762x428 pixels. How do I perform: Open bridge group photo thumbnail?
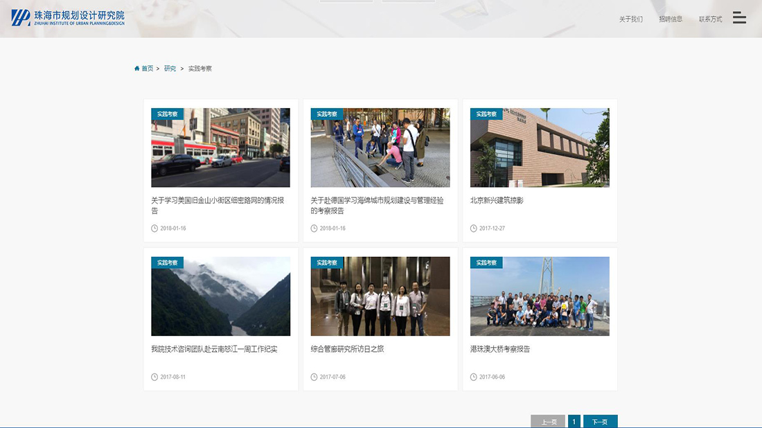pyautogui.click(x=540, y=296)
